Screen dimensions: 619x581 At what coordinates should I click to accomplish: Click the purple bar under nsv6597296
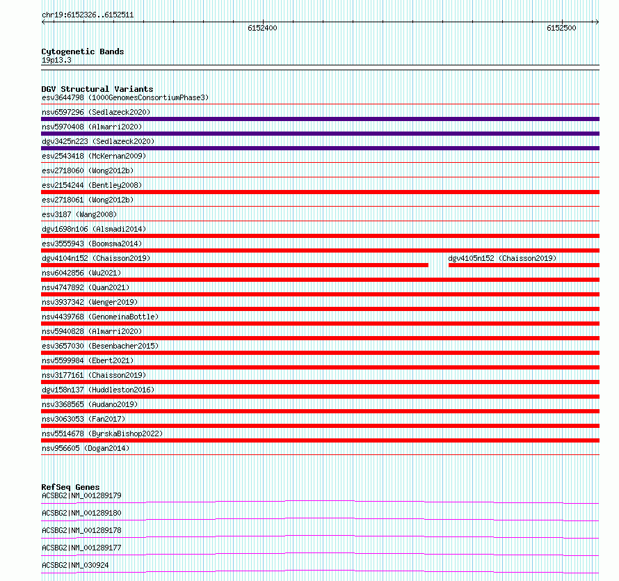pyautogui.click(x=320, y=119)
